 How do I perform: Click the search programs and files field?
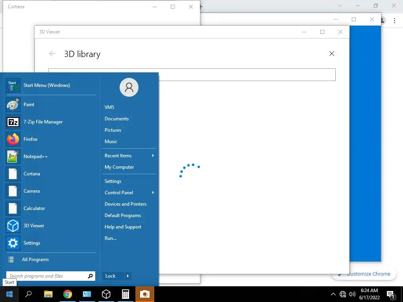coord(51,276)
